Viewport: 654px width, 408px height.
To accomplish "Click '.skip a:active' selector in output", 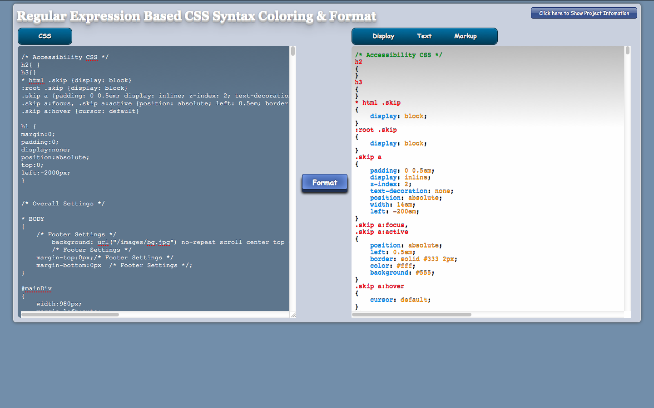I will 381,232.
